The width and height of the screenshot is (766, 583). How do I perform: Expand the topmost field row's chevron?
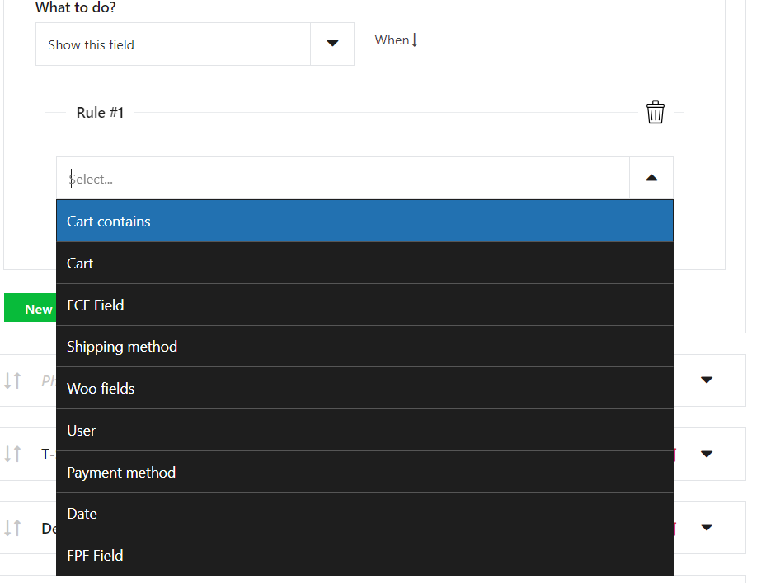click(x=707, y=380)
